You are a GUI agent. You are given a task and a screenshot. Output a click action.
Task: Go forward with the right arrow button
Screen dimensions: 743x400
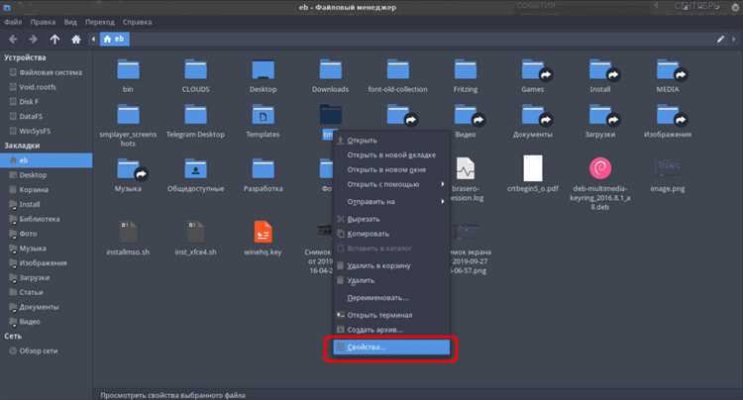click(x=33, y=40)
